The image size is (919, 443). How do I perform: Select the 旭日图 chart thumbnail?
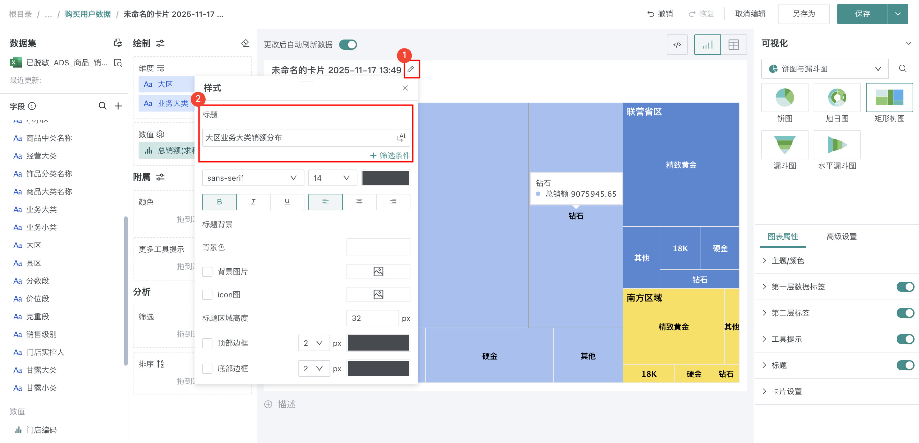pyautogui.click(x=837, y=98)
